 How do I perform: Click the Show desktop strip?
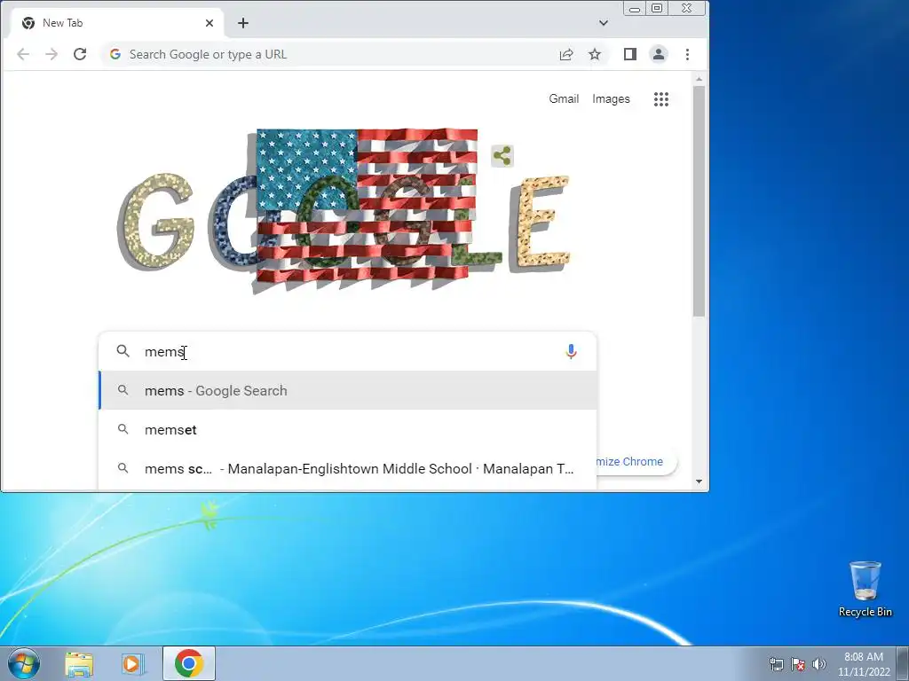click(x=903, y=663)
